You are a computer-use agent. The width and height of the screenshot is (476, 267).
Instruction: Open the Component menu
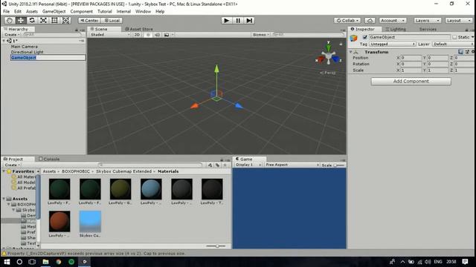pos(81,12)
